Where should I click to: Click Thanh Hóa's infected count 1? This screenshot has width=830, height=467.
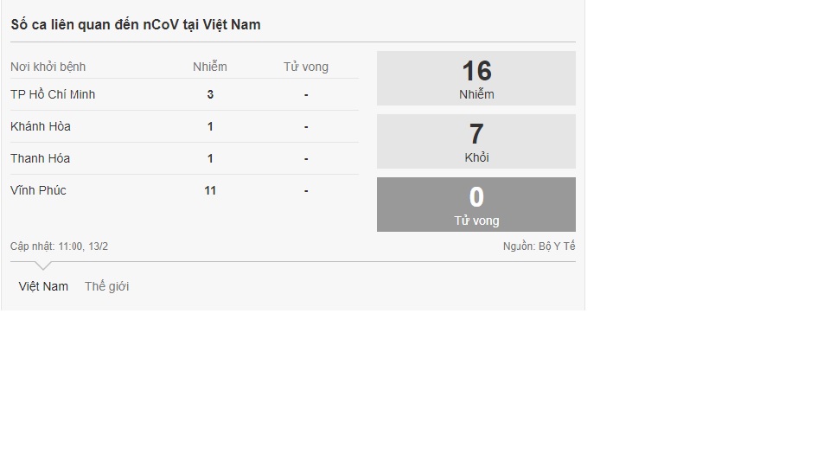click(210, 158)
